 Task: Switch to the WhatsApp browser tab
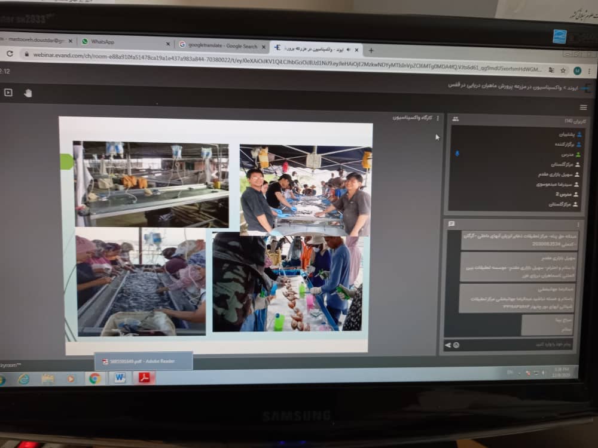coord(126,42)
